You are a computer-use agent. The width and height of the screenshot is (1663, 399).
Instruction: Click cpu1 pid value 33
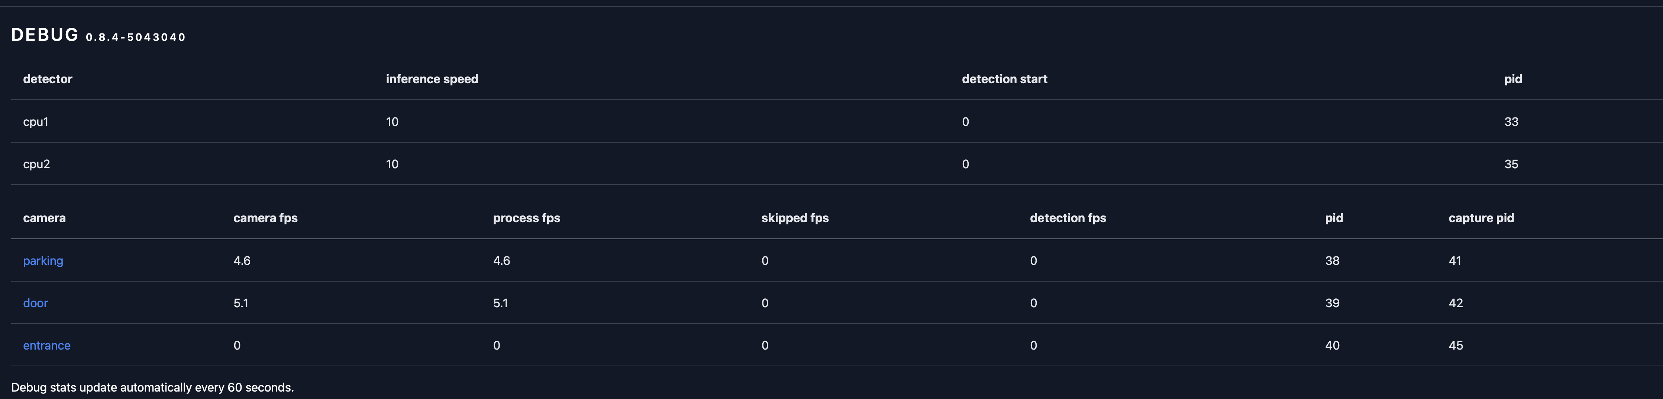1511,122
